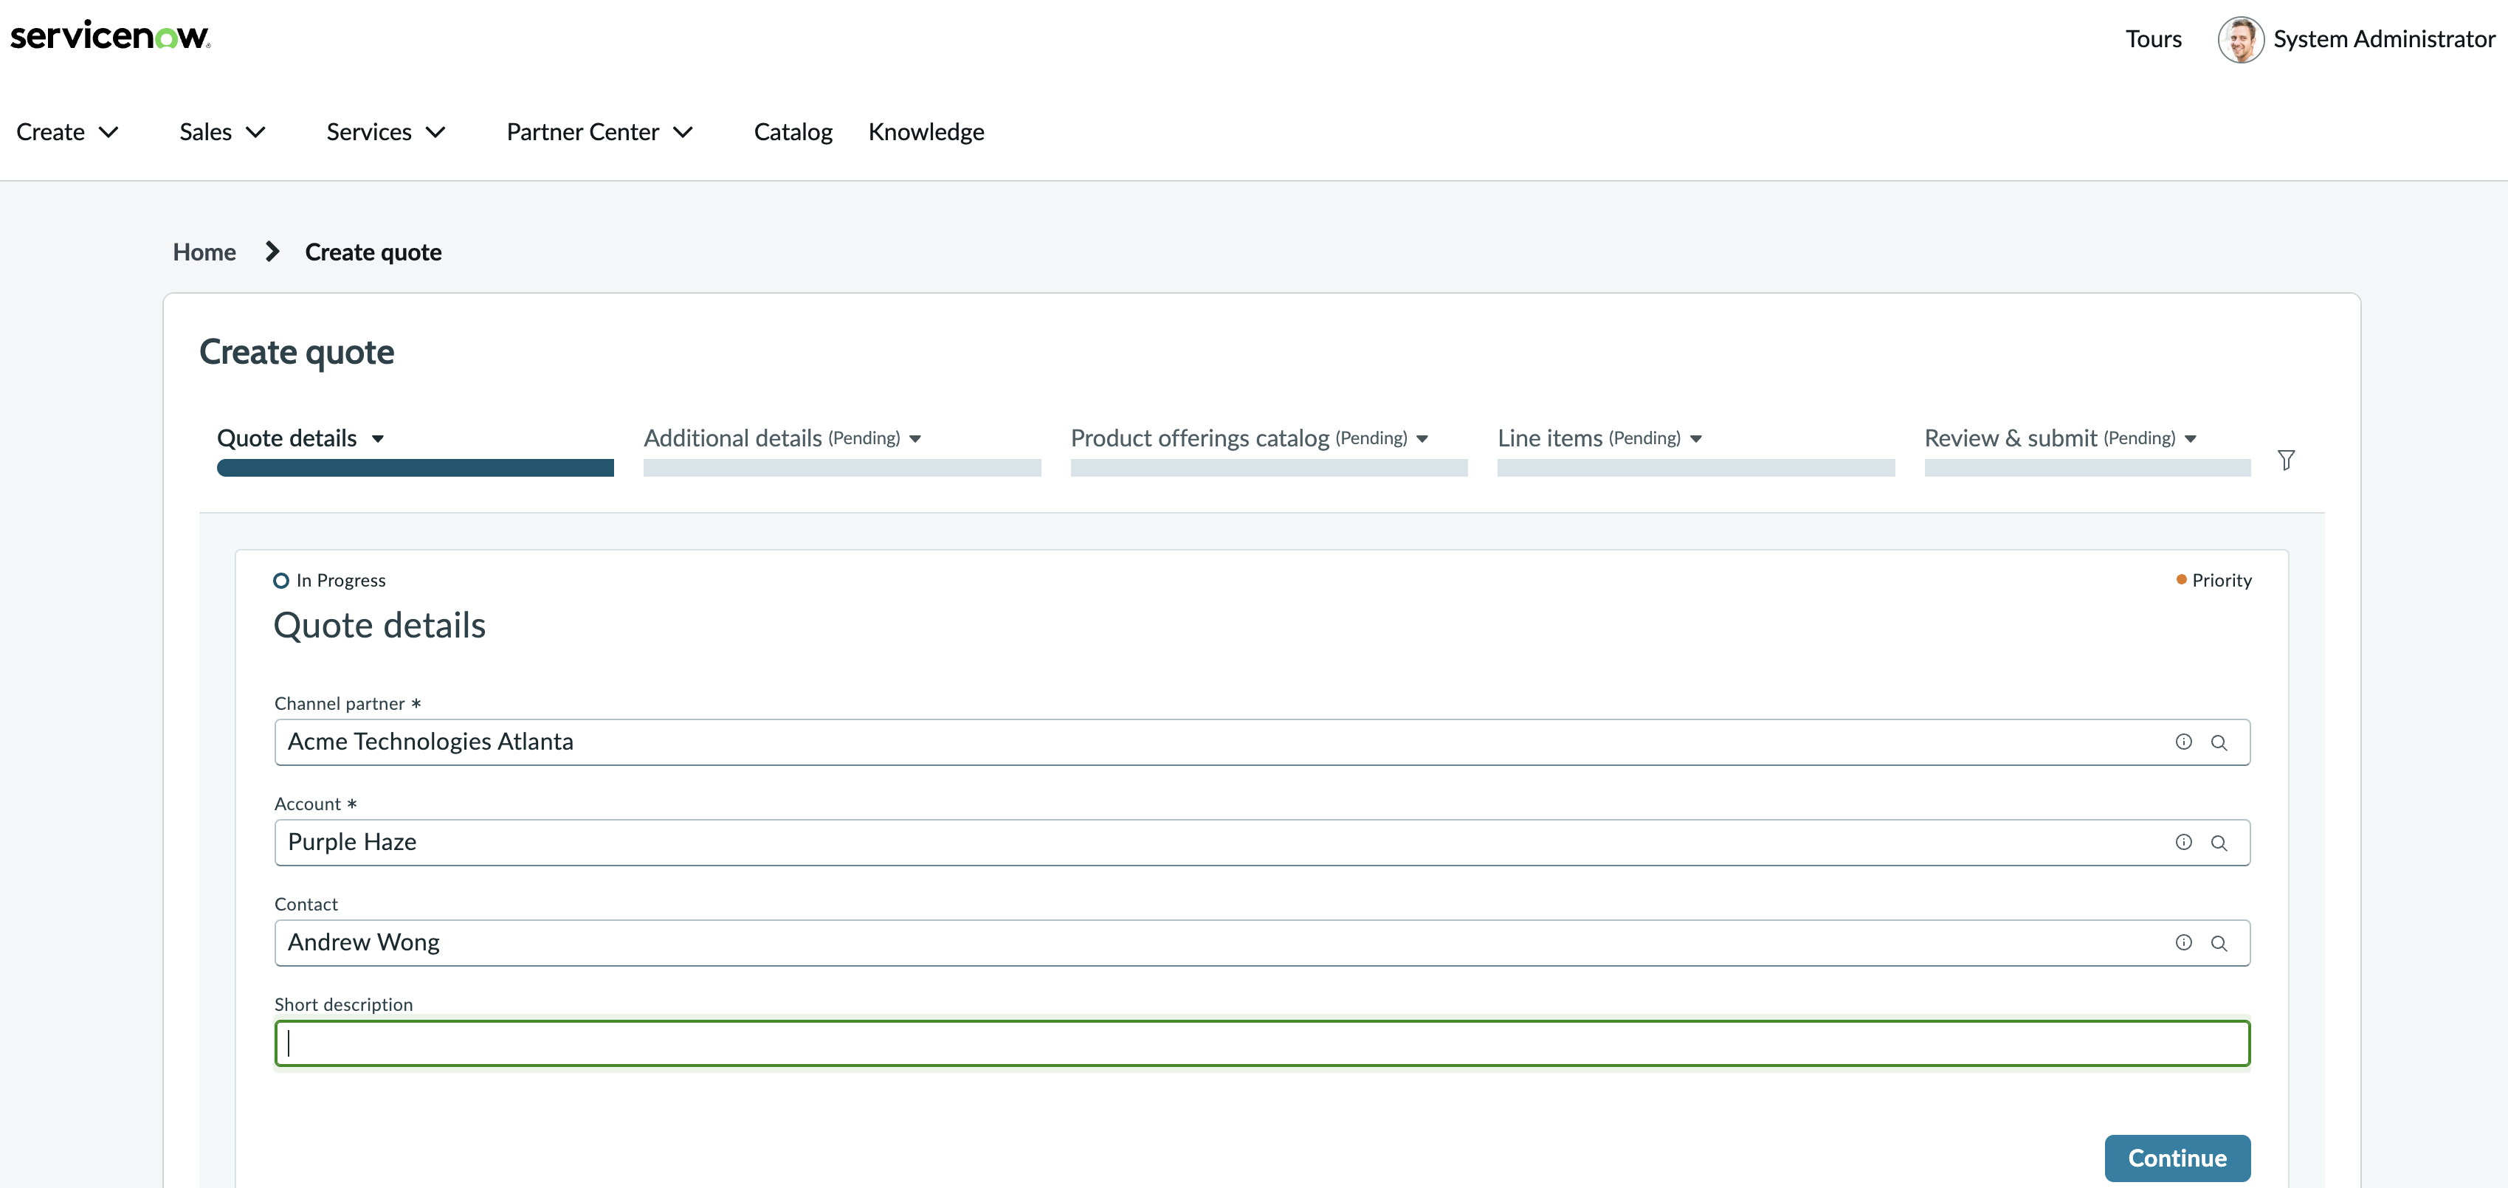
Task: Click the Create quote page heading
Action: 297,352
